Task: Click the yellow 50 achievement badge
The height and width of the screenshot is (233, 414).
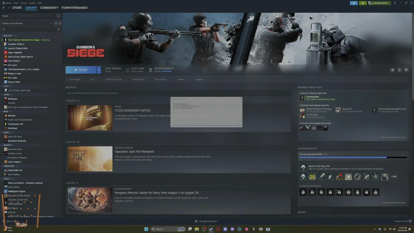Action: [x=312, y=176]
